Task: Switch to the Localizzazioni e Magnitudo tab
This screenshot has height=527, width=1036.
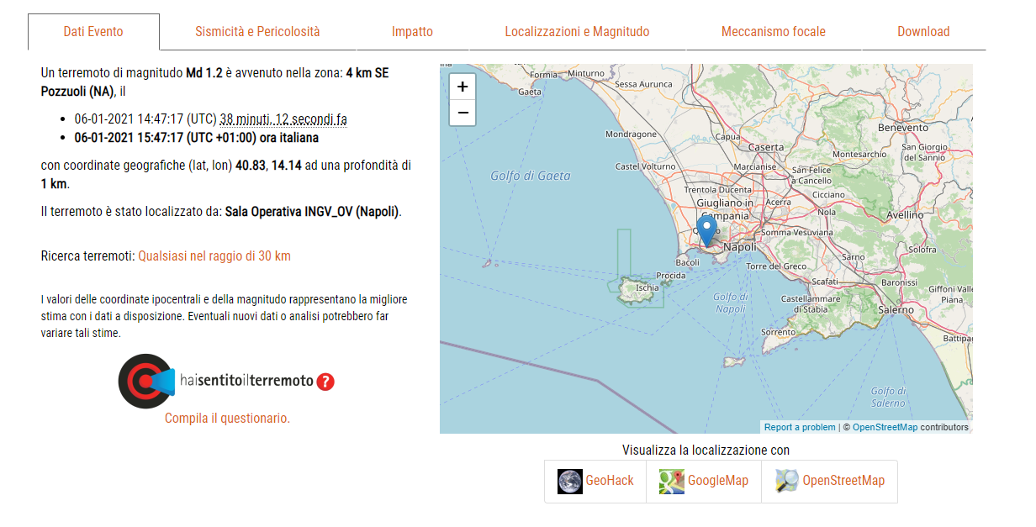Action: [x=578, y=30]
